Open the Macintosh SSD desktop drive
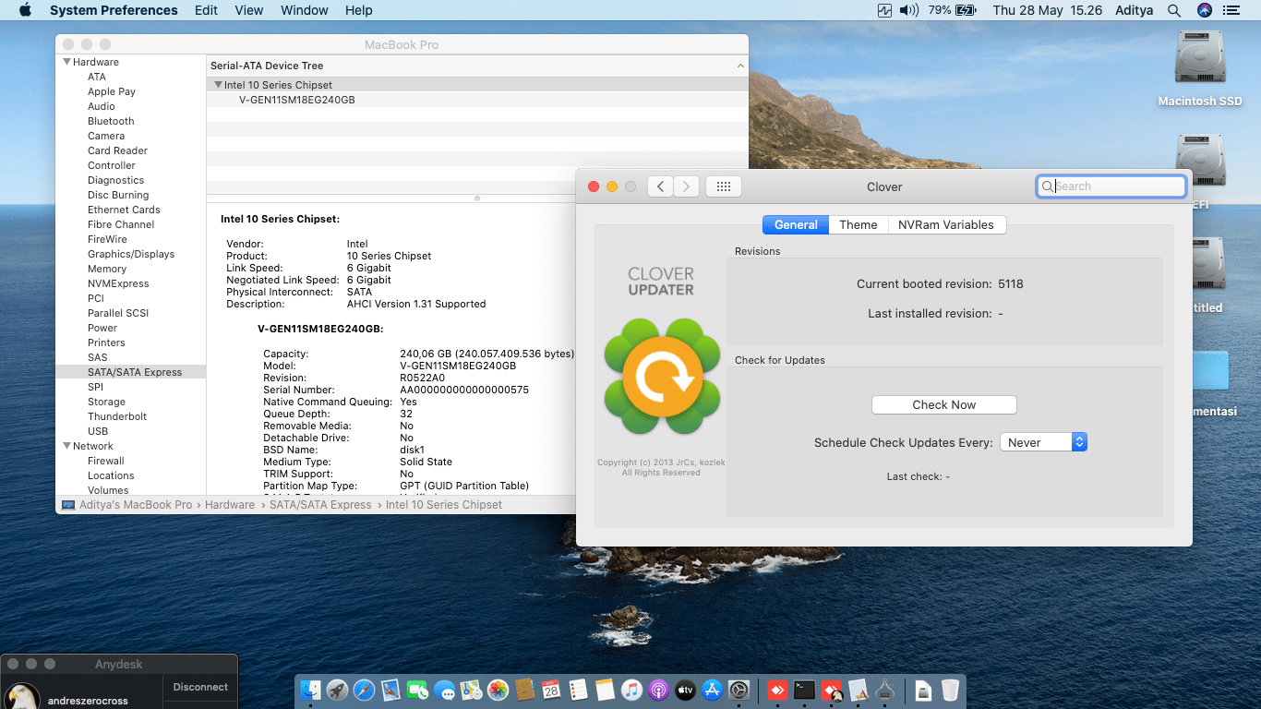The image size is (1261, 709). tap(1200, 68)
